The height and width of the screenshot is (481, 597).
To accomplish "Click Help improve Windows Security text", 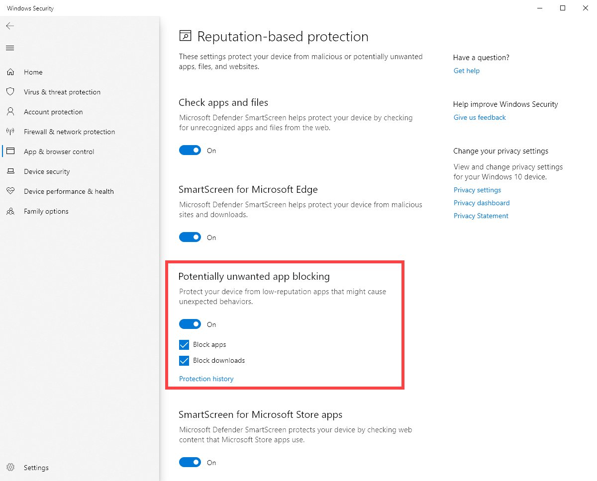I will coord(505,104).
